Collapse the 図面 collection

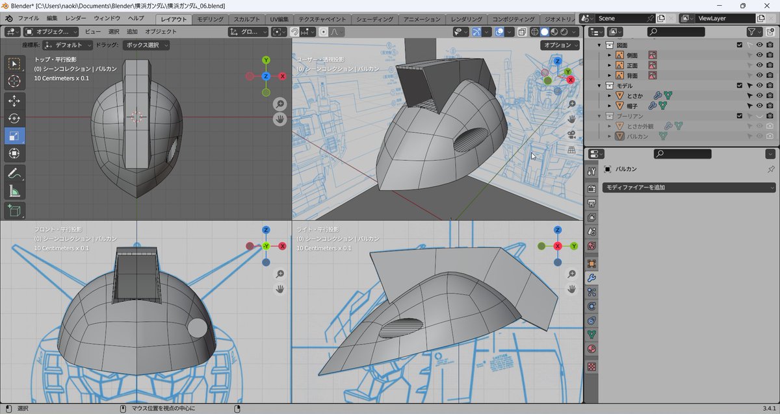(x=599, y=45)
